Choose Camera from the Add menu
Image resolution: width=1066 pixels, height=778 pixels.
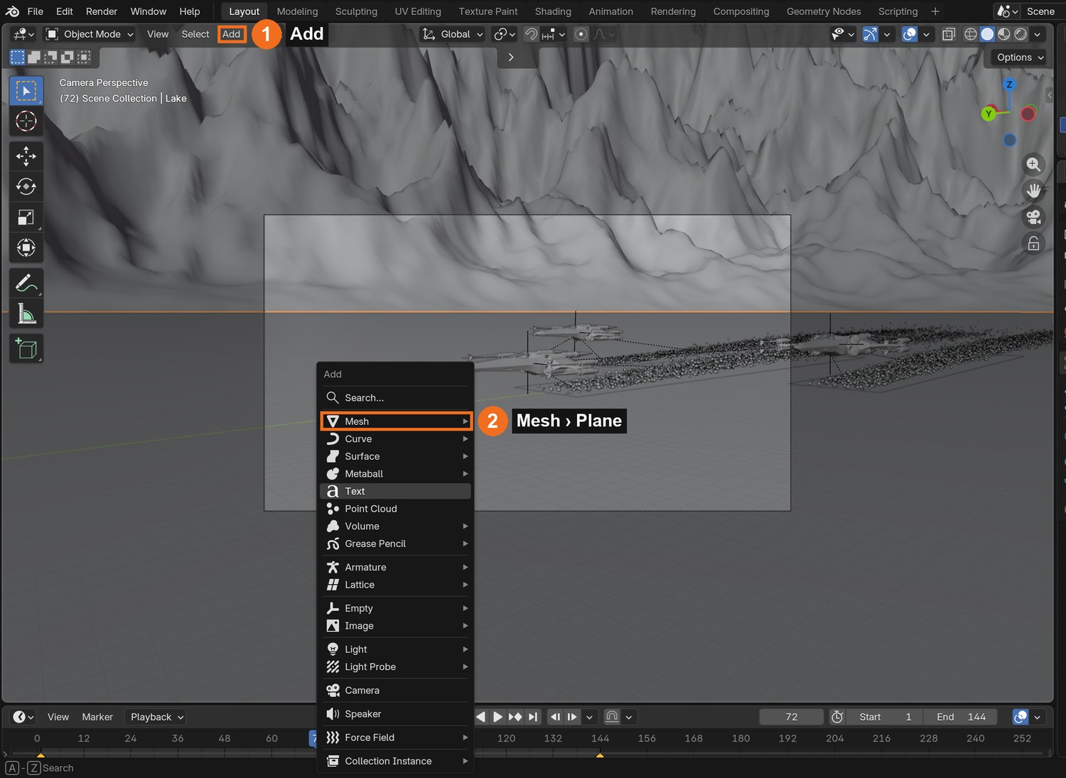point(396,691)
